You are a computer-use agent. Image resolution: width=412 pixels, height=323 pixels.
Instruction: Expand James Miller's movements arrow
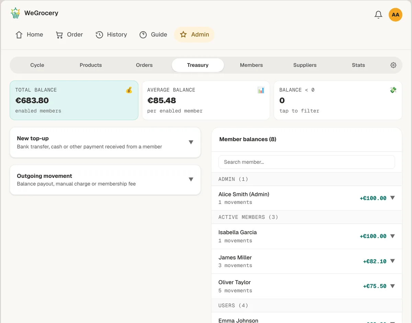(x=392, y=261)
